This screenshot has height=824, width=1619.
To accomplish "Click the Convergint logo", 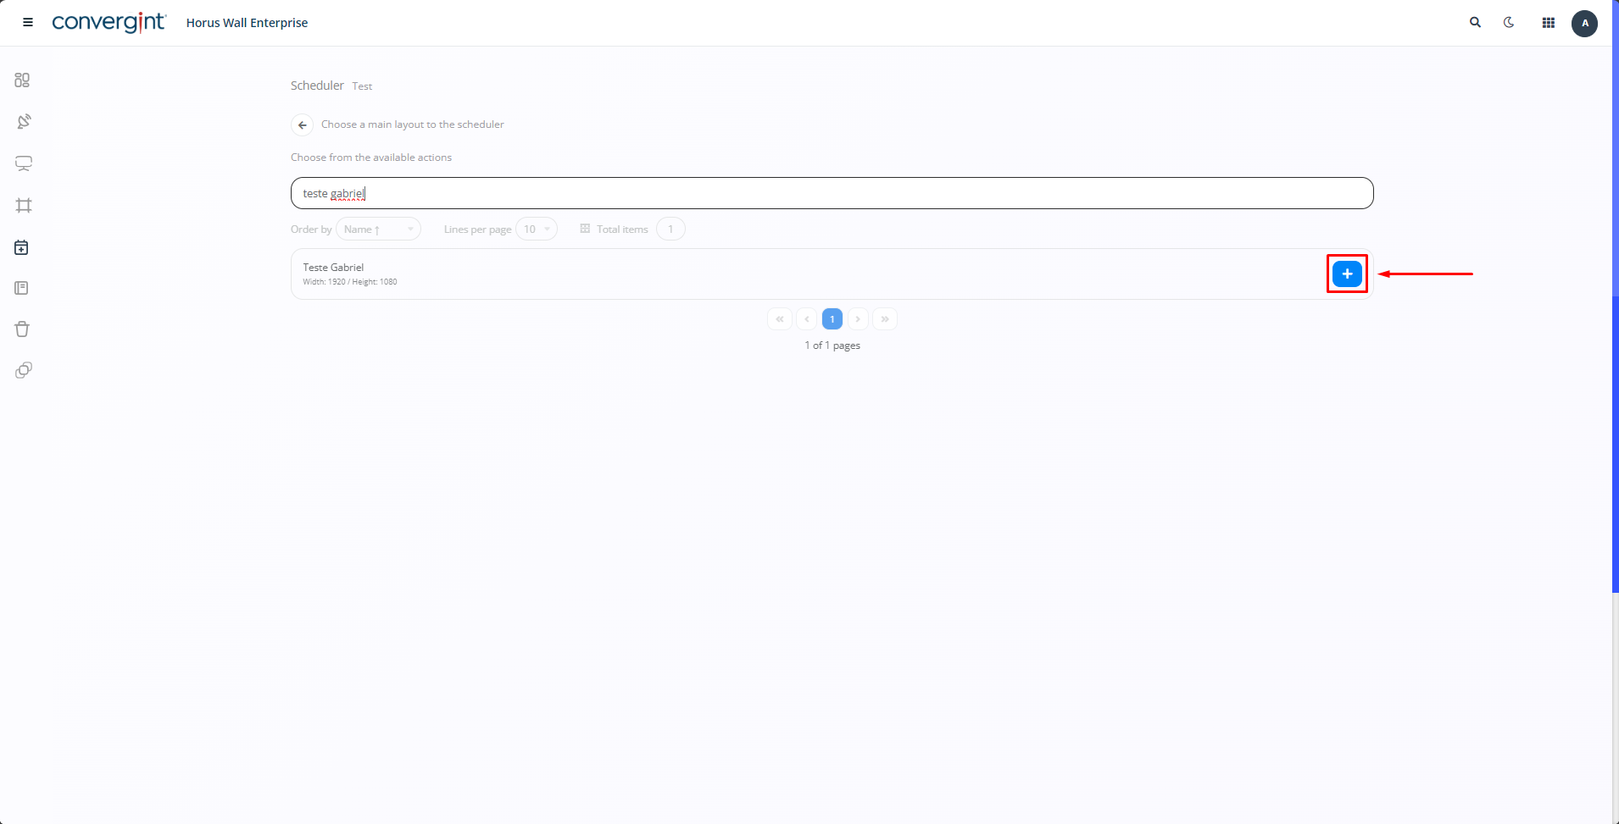I will coord(108,23).
